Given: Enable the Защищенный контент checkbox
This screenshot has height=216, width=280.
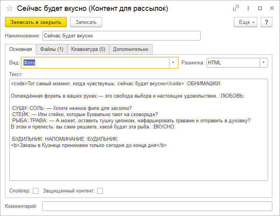Looking at the screenshot, I should point(100,191).
